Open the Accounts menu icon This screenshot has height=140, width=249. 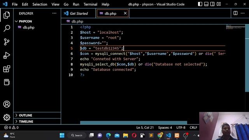tap(7, 104)
